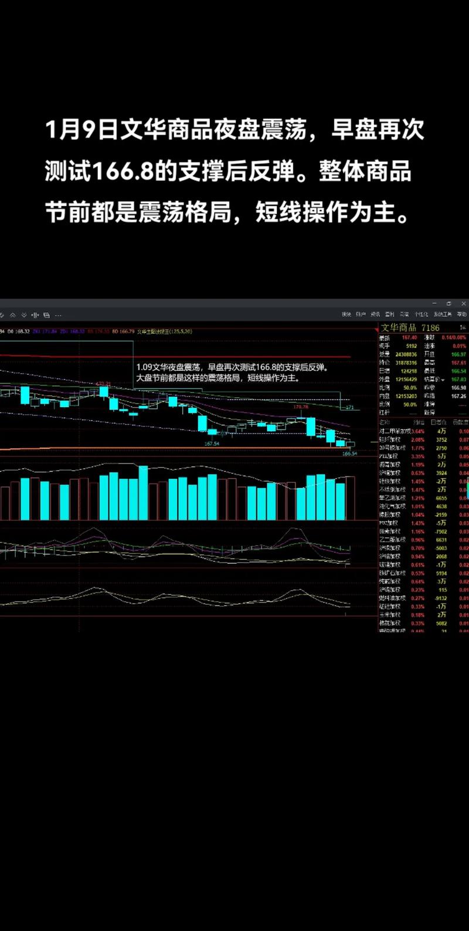The width and height of the screenshot is (469, 931).
Task: Click the print icon in toolbar
Action: coord(47,315)
